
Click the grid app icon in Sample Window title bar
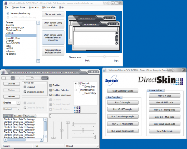coord(3,72)
